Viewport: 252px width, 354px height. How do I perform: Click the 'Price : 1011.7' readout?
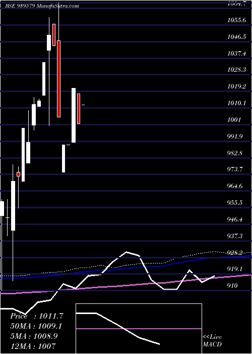pos(37,316)
